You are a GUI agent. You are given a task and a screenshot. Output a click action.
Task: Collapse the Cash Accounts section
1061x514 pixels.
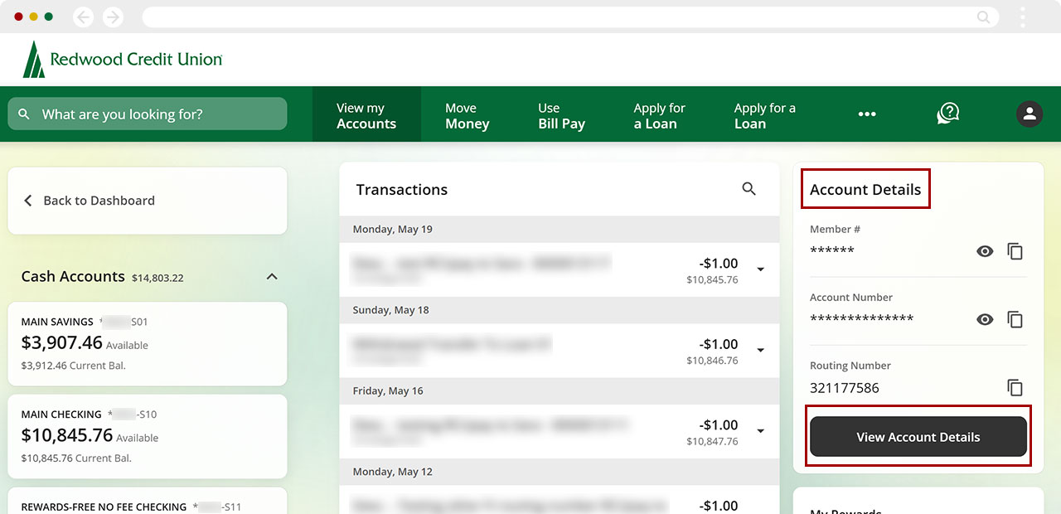coord(272,276)
